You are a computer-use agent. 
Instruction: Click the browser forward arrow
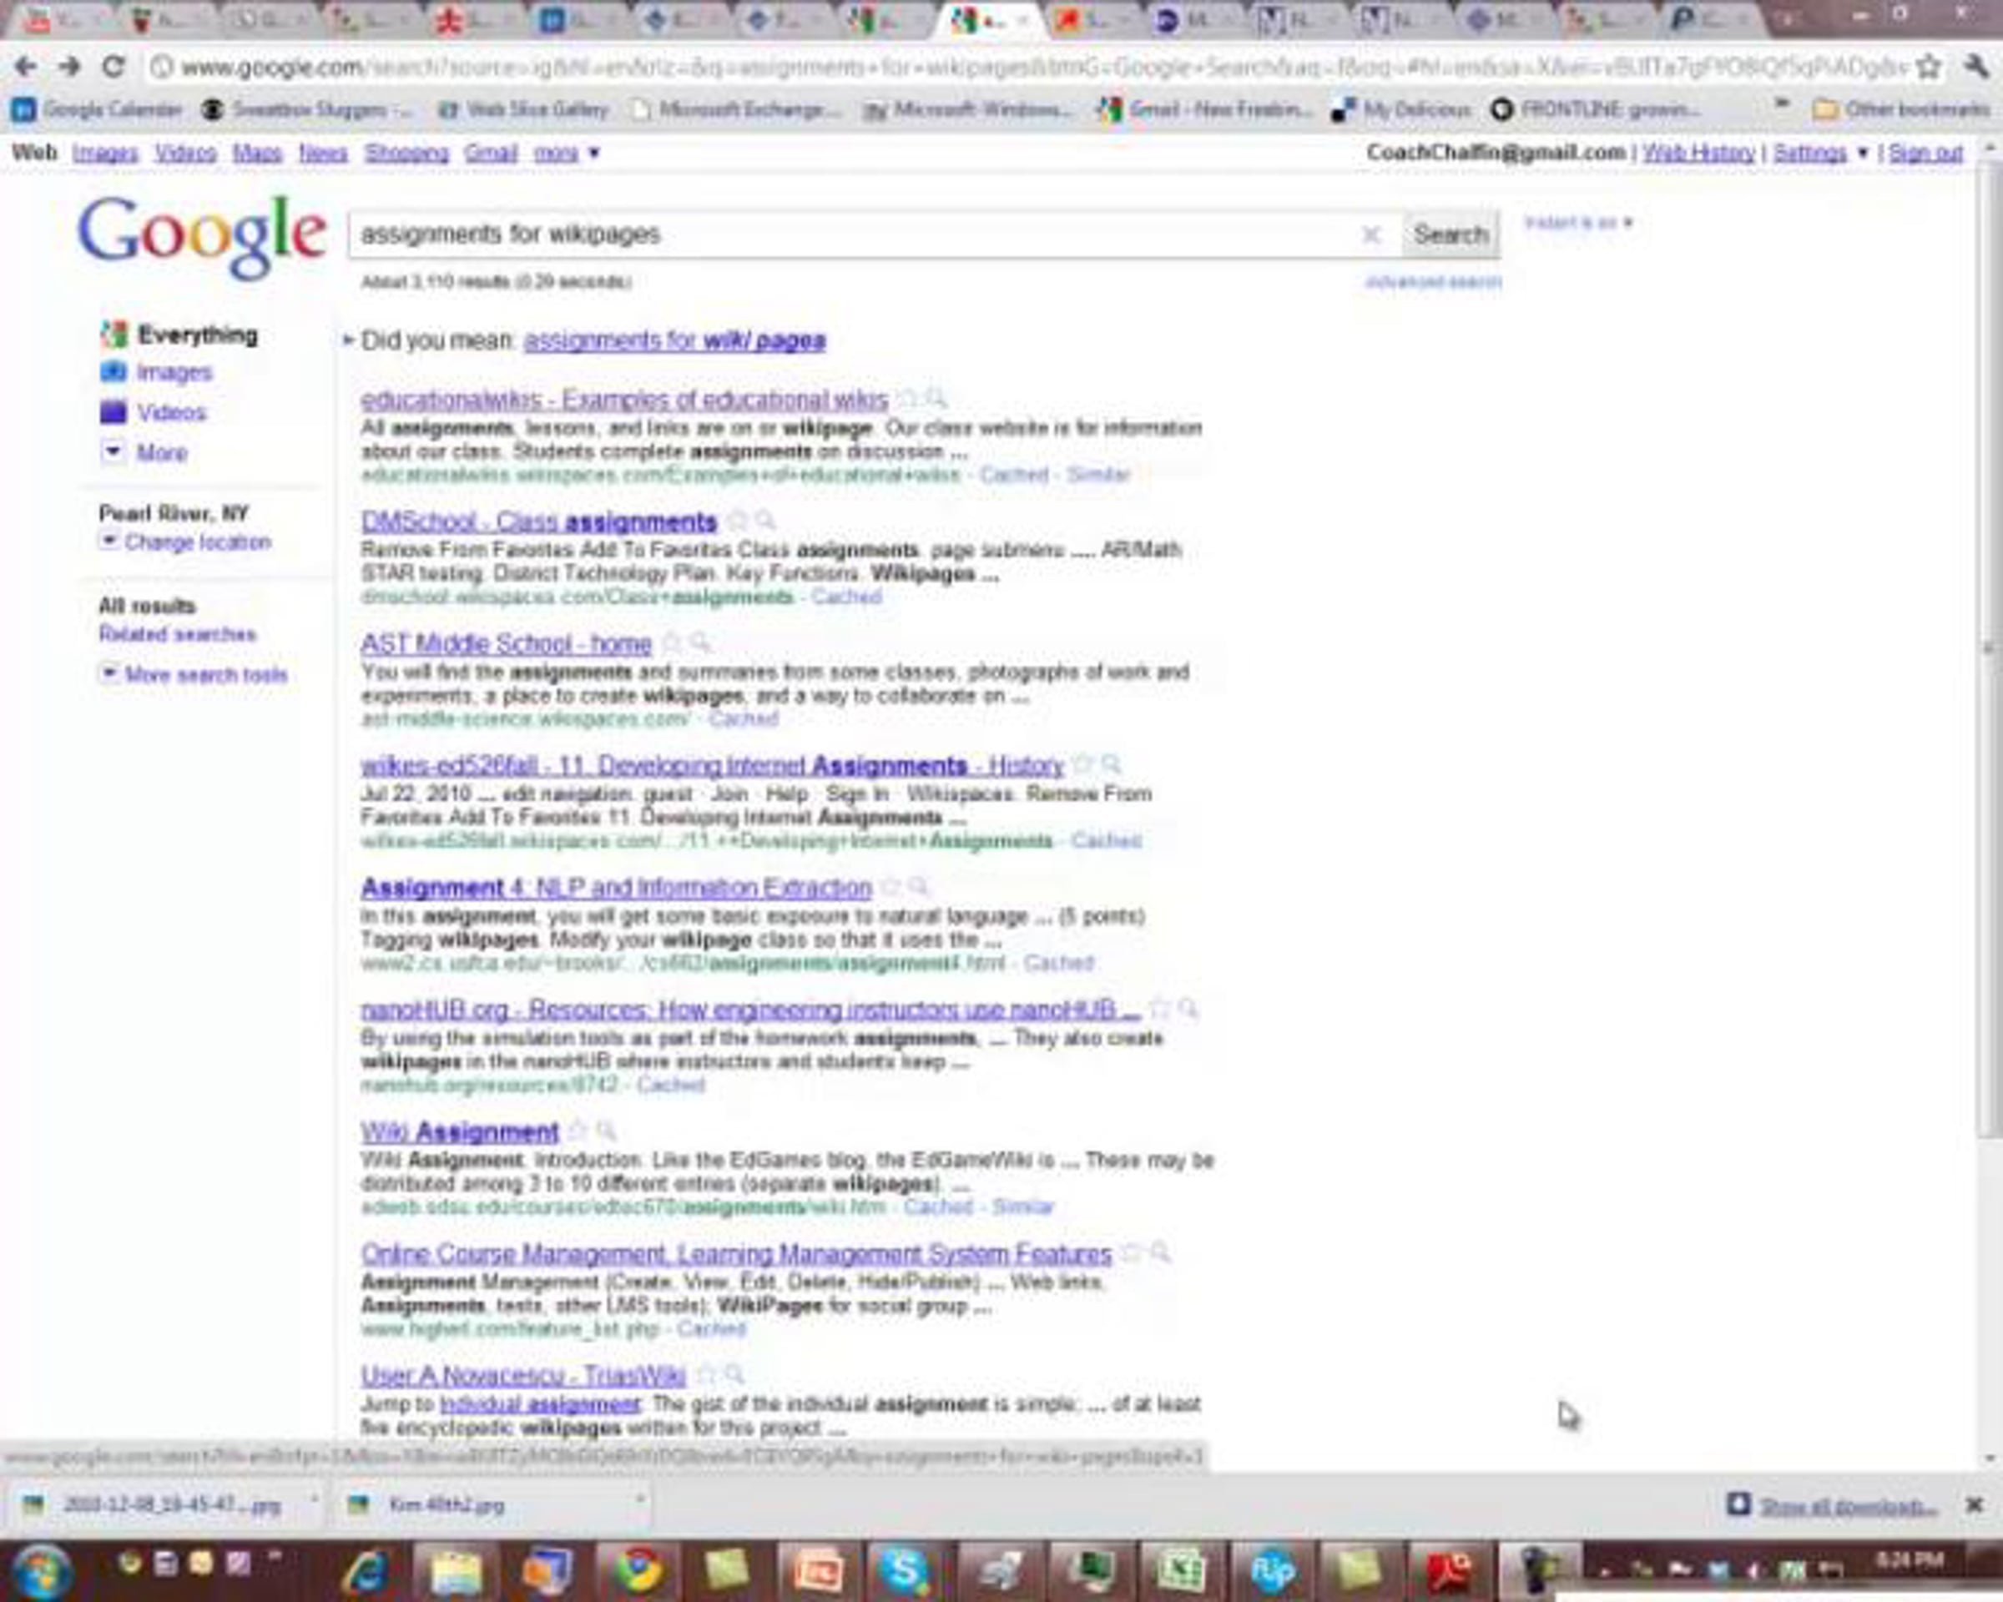(x=69, y=66)
